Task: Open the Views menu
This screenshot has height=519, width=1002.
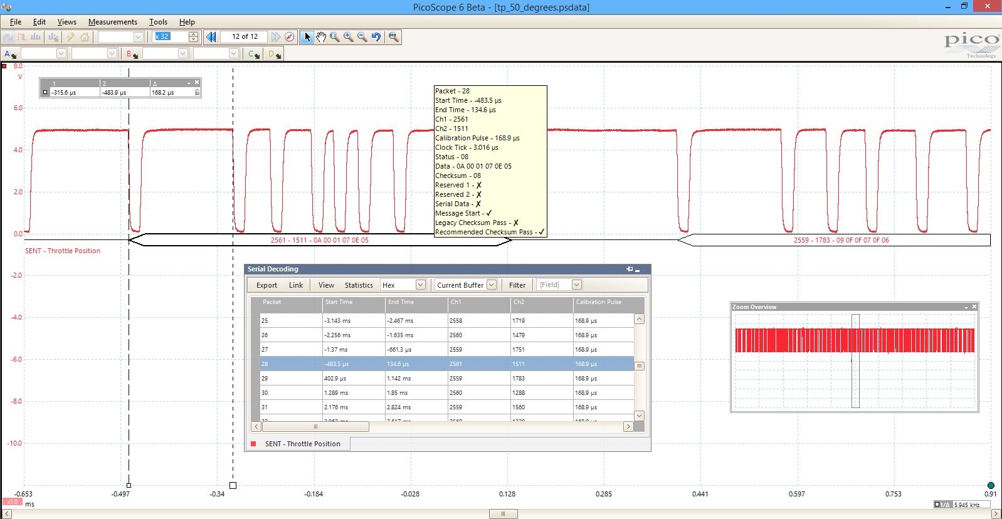Action: click(x=67, y=21)
